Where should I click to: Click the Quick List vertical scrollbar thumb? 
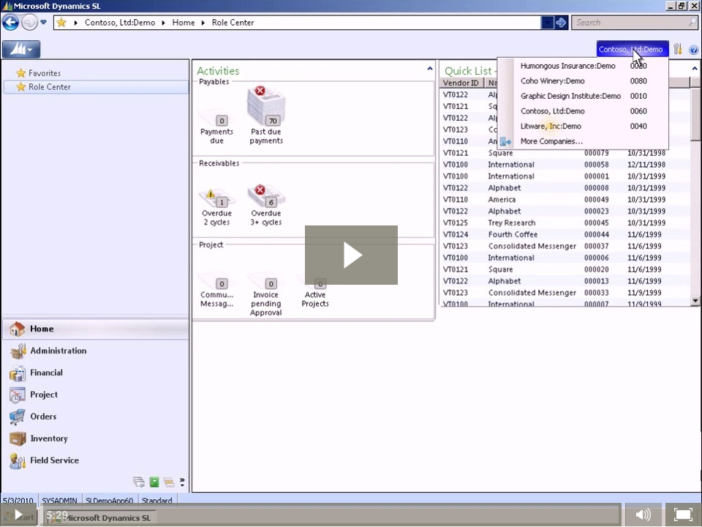pyautogui.click(x=695, y=115)
